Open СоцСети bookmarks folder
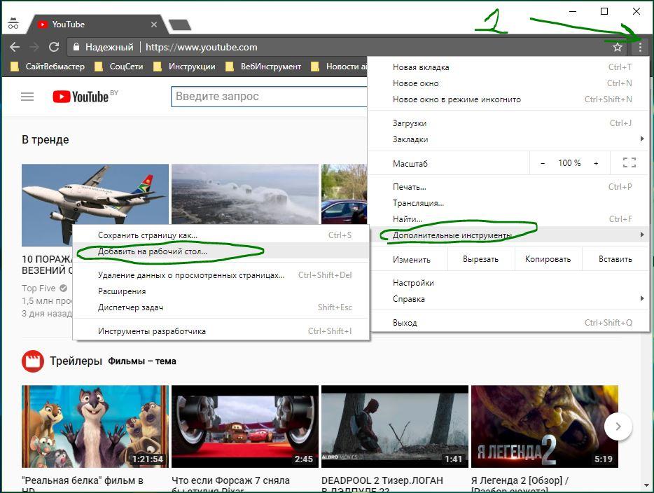 tap(119, 67)
